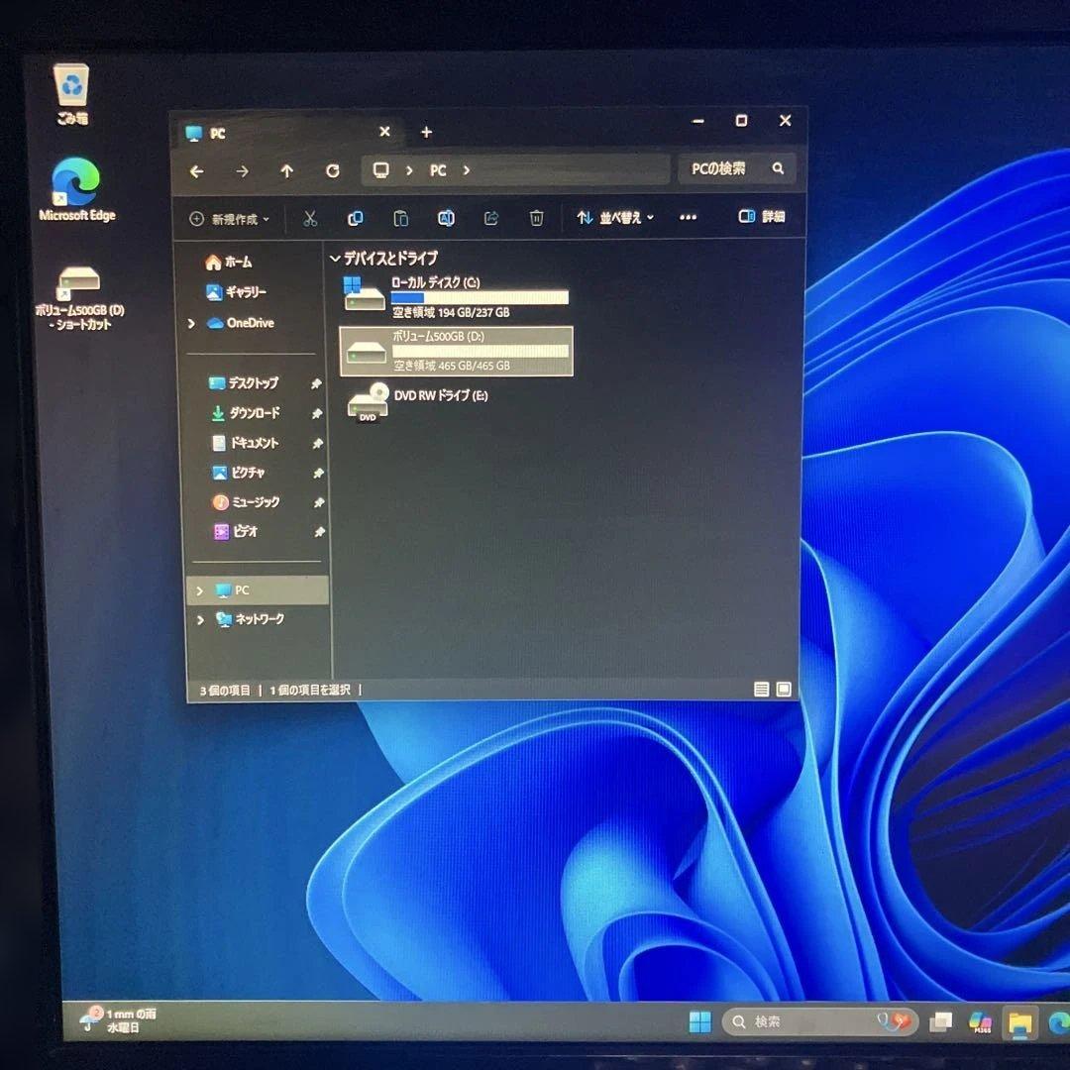
Task: Switch to large icons view in status bar
Action: 784,689
